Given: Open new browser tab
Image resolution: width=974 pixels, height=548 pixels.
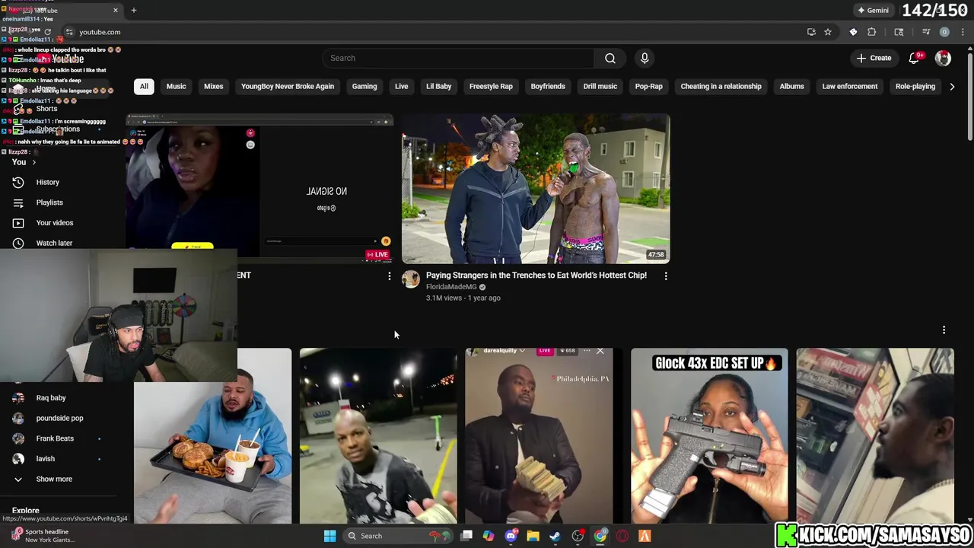Looking at the screenshot, I should click(133, 10).
